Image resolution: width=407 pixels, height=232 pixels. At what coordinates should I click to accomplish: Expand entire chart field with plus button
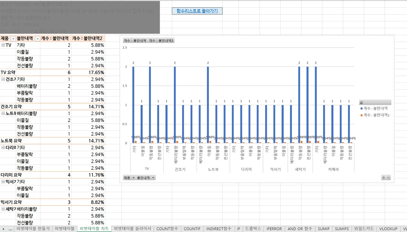(384, 178)
